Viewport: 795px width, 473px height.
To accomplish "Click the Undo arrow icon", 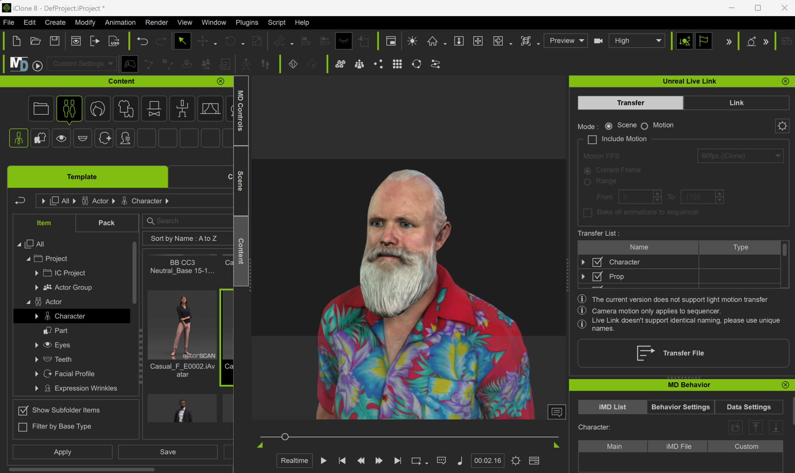I will click(x=142, y=41).
